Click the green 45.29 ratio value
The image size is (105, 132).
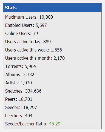pos(55,124)
